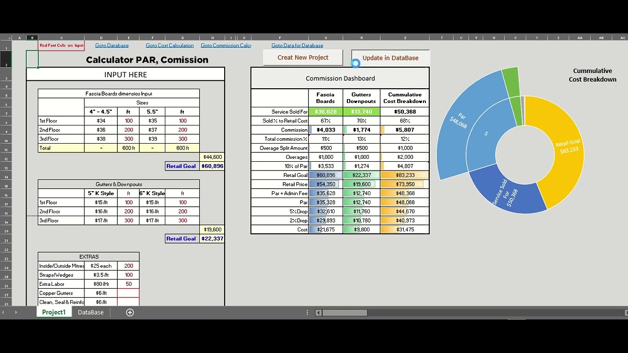Click the cumulative Commission value $5,807
Viewport: 628px width, 353px height.
[x=405, y=130]
